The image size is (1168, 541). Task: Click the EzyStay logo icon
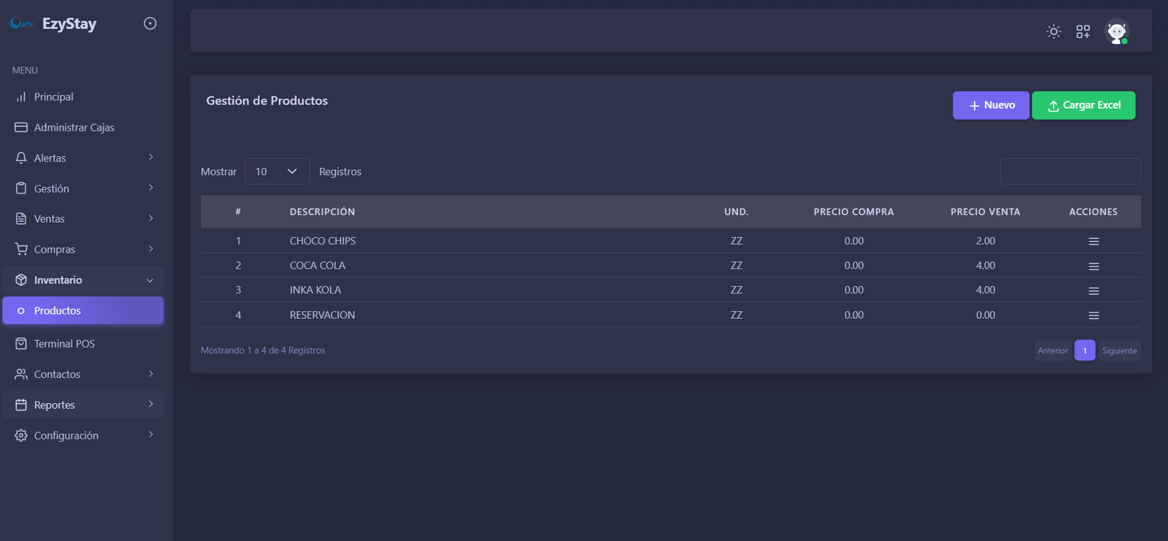pyautogui.click(x=22, y=23)
